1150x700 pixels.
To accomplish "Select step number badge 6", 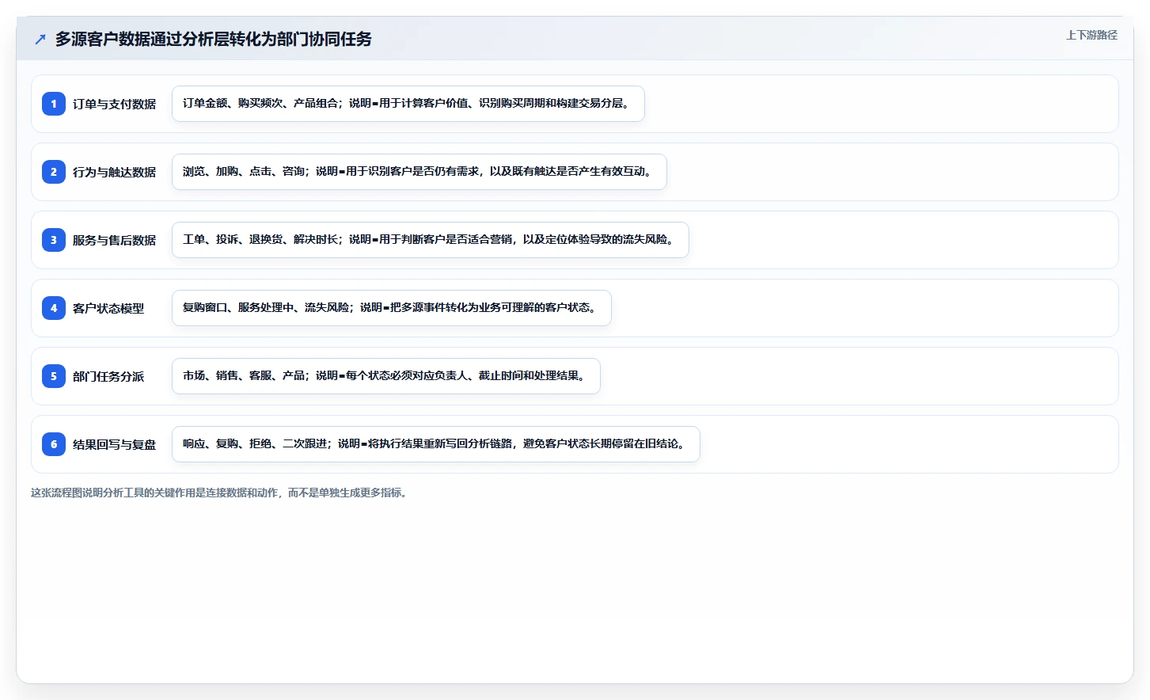I will 54,444.
